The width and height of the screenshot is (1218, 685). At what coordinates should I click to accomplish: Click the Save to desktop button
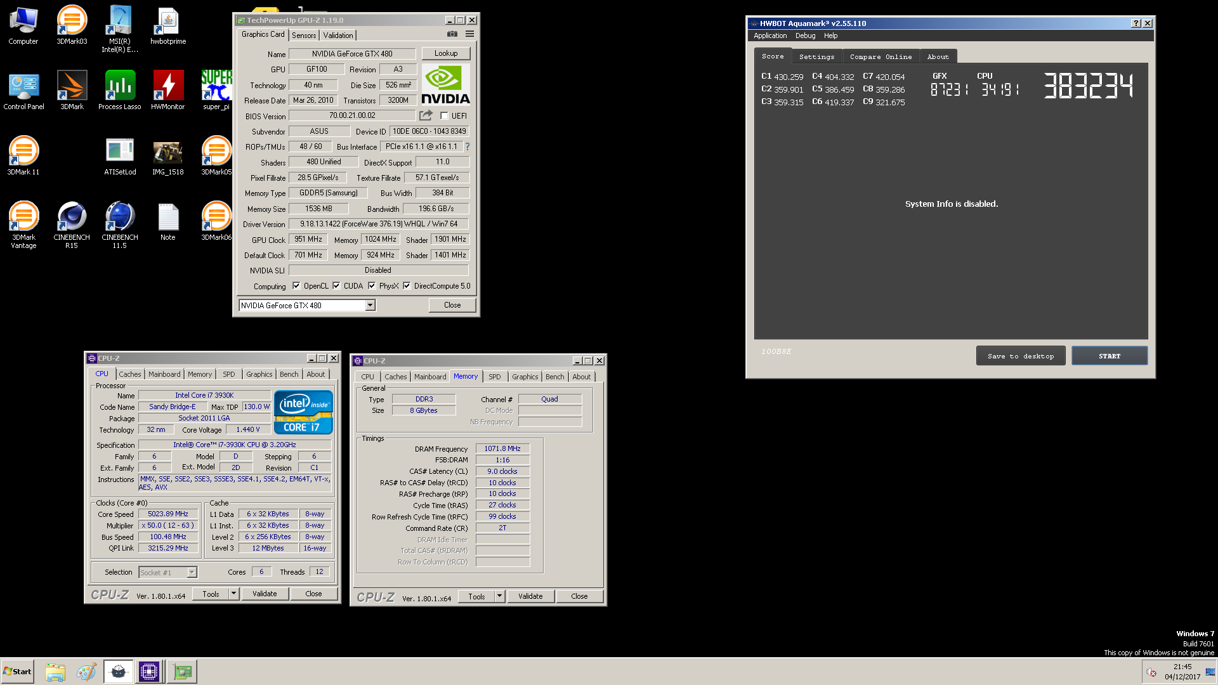[1021, 356]
